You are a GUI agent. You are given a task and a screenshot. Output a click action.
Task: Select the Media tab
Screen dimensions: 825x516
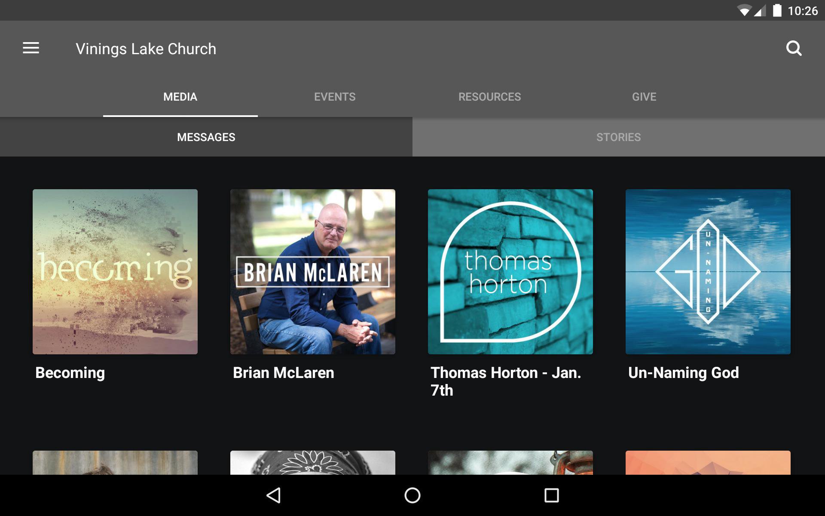[180, 97]
